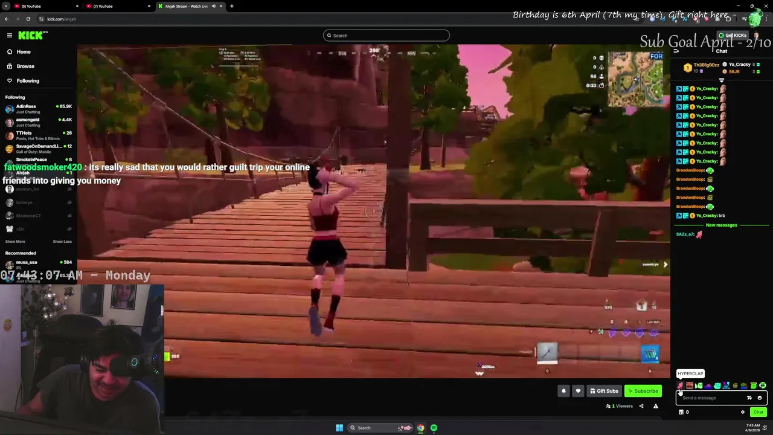Open Spotify from taskbar
Image resolution: width=773 pixels, height=435 pixels.
(x=434, y=428)
